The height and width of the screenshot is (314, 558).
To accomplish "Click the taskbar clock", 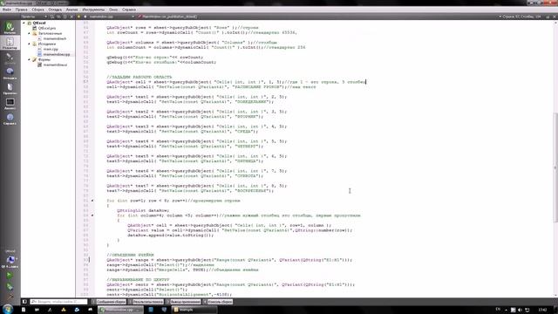I will tap(542, 311).
